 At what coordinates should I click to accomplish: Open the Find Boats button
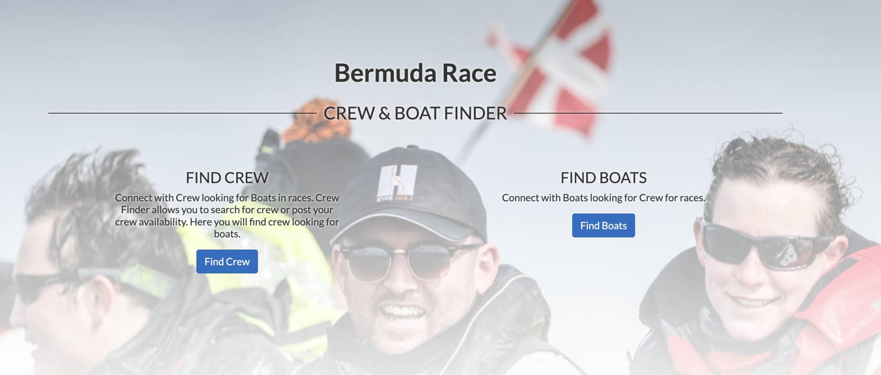pos(603,225)
